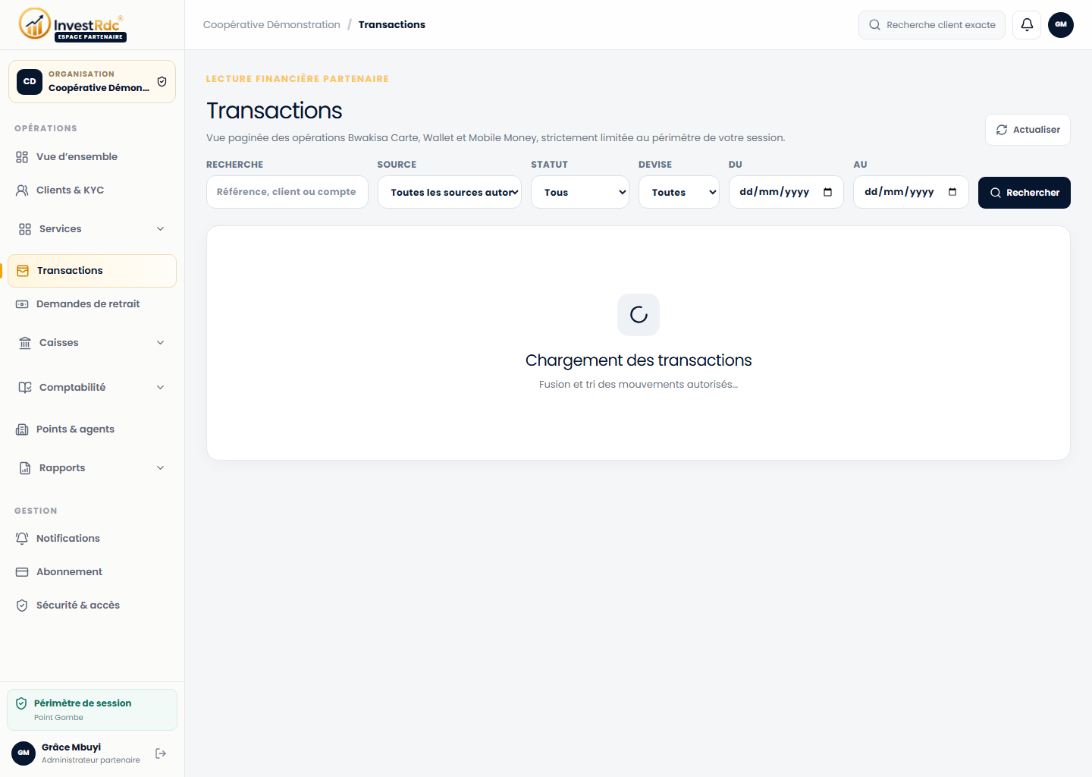Screen dimensions: 1092x777
Task: Click the logout icon beside Grâce Mbuyi
Action: pos(161,753)
